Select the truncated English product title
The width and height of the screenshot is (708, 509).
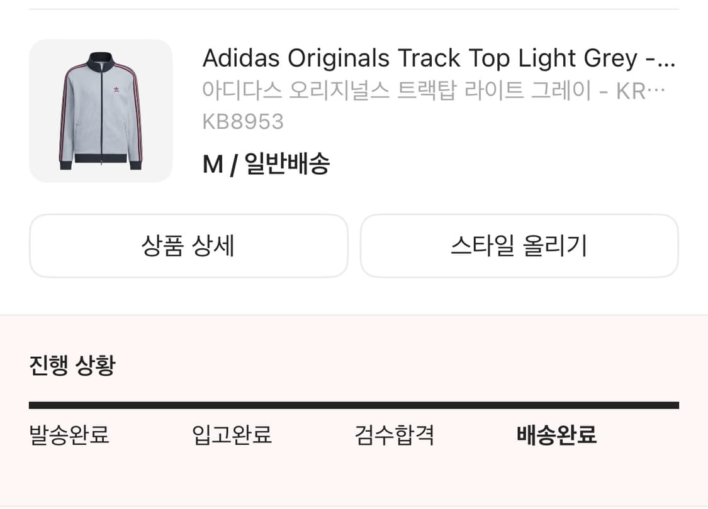point(441,58)
